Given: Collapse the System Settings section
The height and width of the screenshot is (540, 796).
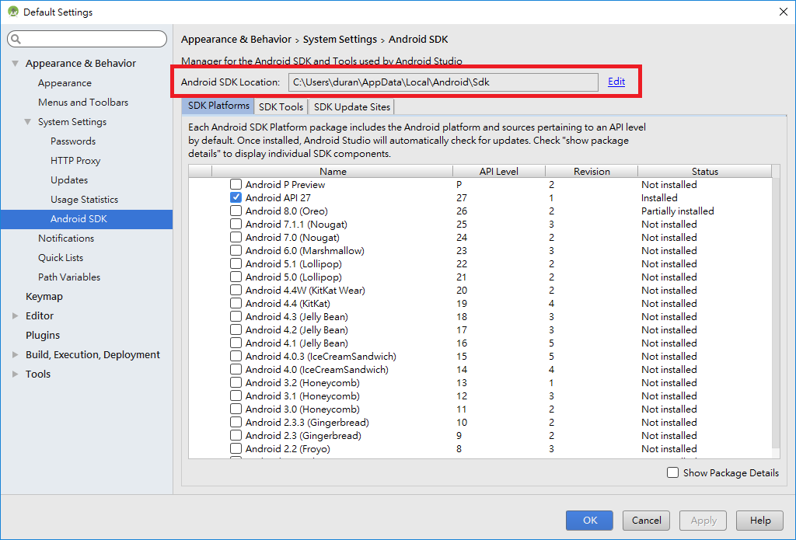Looking at the screenshot, I should tap(26, 121).
